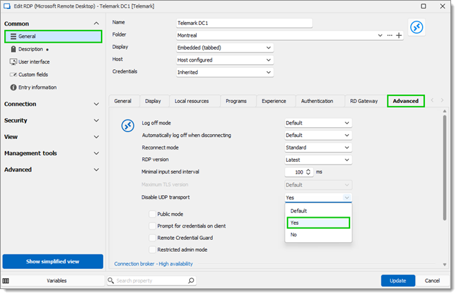Image resolution: width=458 pixels, height=296 pixels.
Task: Open General section in Common sidebar
Action: pos(53,37)
